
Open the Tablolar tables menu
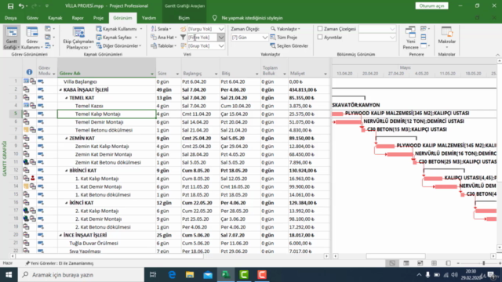coord(164,45)
